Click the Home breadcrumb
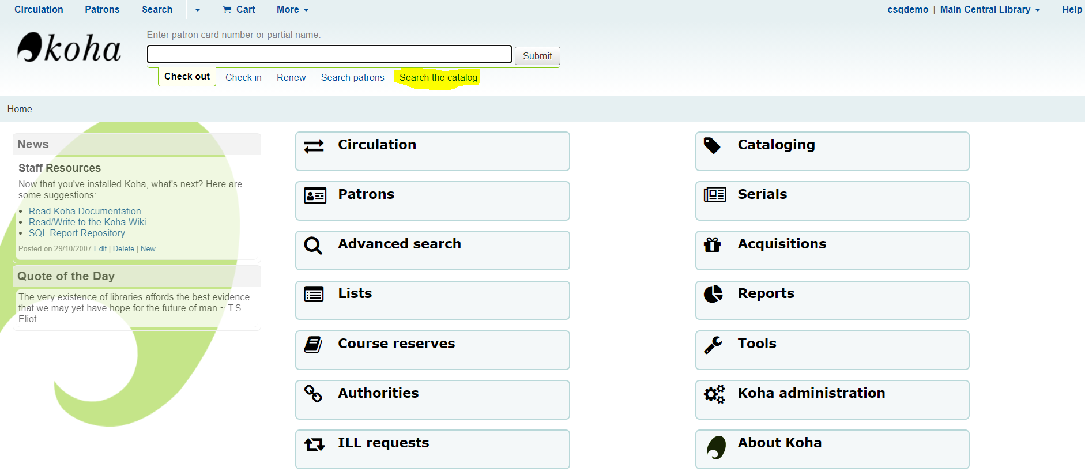1085x471 pixels. [x=20, y=109]
